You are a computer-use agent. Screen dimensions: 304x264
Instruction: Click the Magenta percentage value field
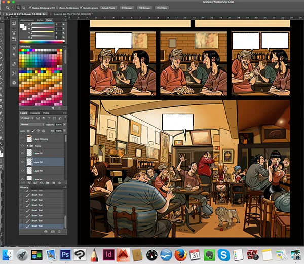(58, 29)
